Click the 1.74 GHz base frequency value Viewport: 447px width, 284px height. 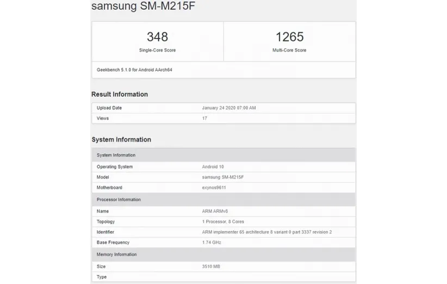[213, 243]
